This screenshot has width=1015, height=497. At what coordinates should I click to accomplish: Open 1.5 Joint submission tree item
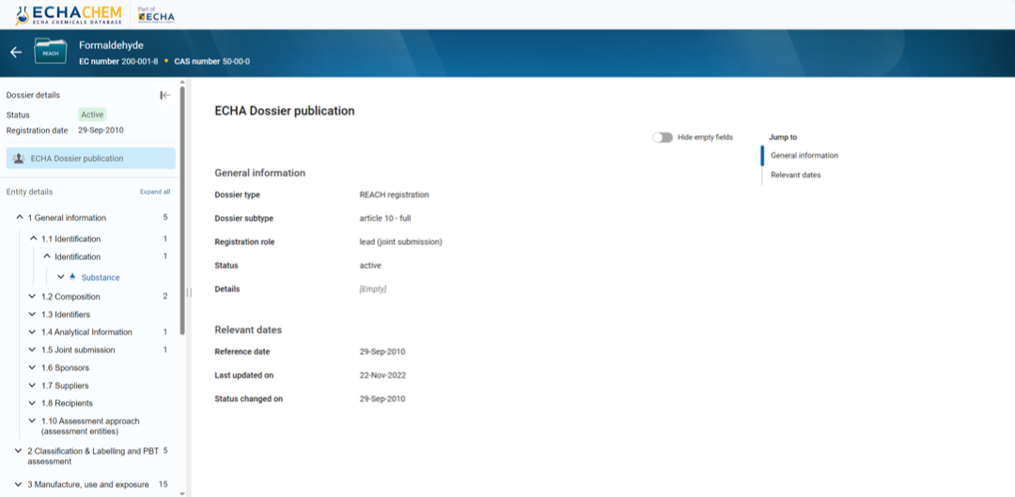click(78, 349)
